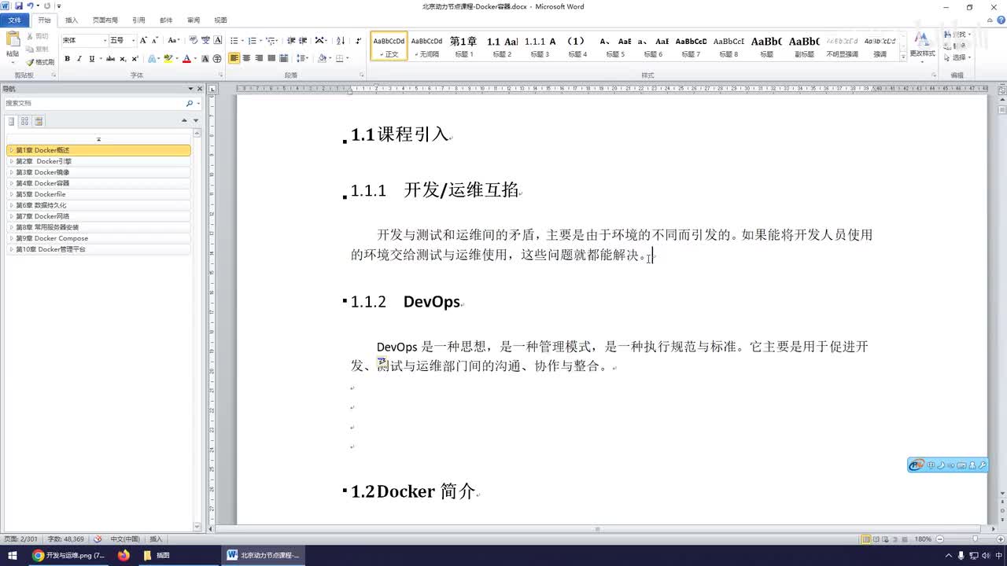Image resolution: width=1007 pixels, height=566 pixels.
Task: Open the font size dropdown (五号)
Action: (x=134, y=40)
